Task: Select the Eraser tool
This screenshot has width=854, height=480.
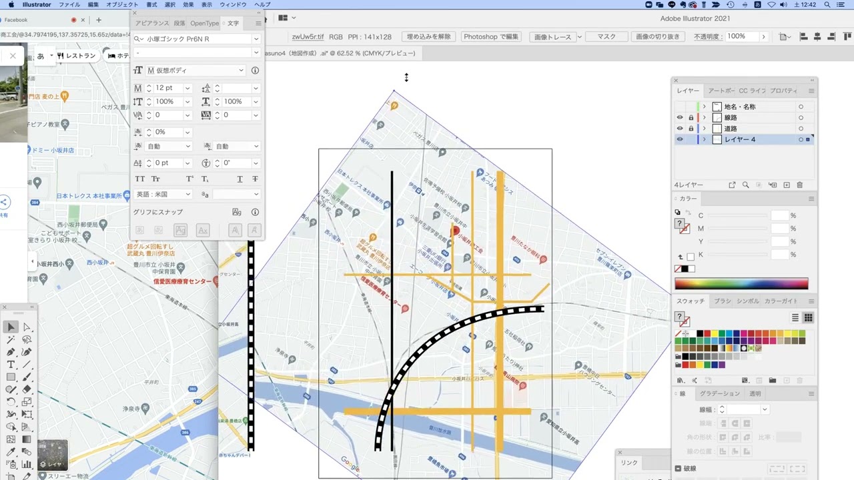Action: 27,389
